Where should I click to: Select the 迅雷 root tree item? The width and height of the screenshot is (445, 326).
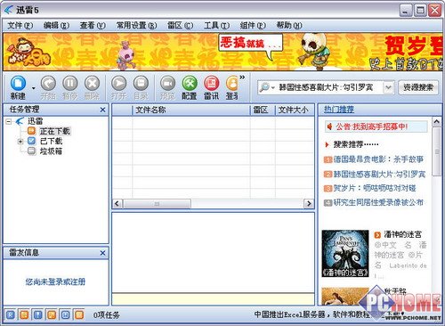36,121
